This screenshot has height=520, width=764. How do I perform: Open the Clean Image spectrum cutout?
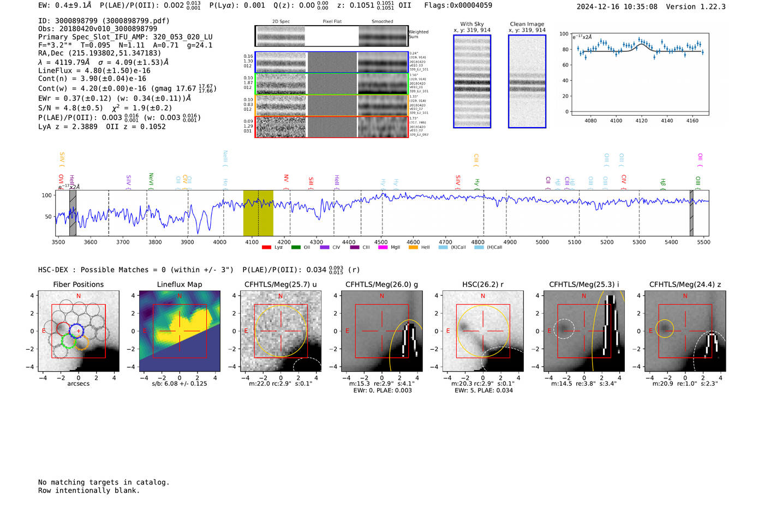[x=527, y=81]
